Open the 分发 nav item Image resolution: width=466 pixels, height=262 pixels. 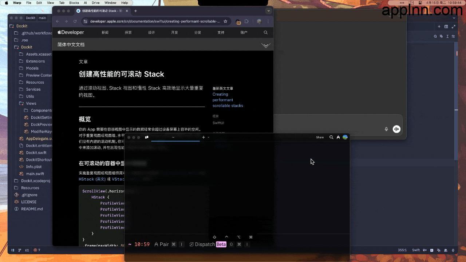[198, 32]
